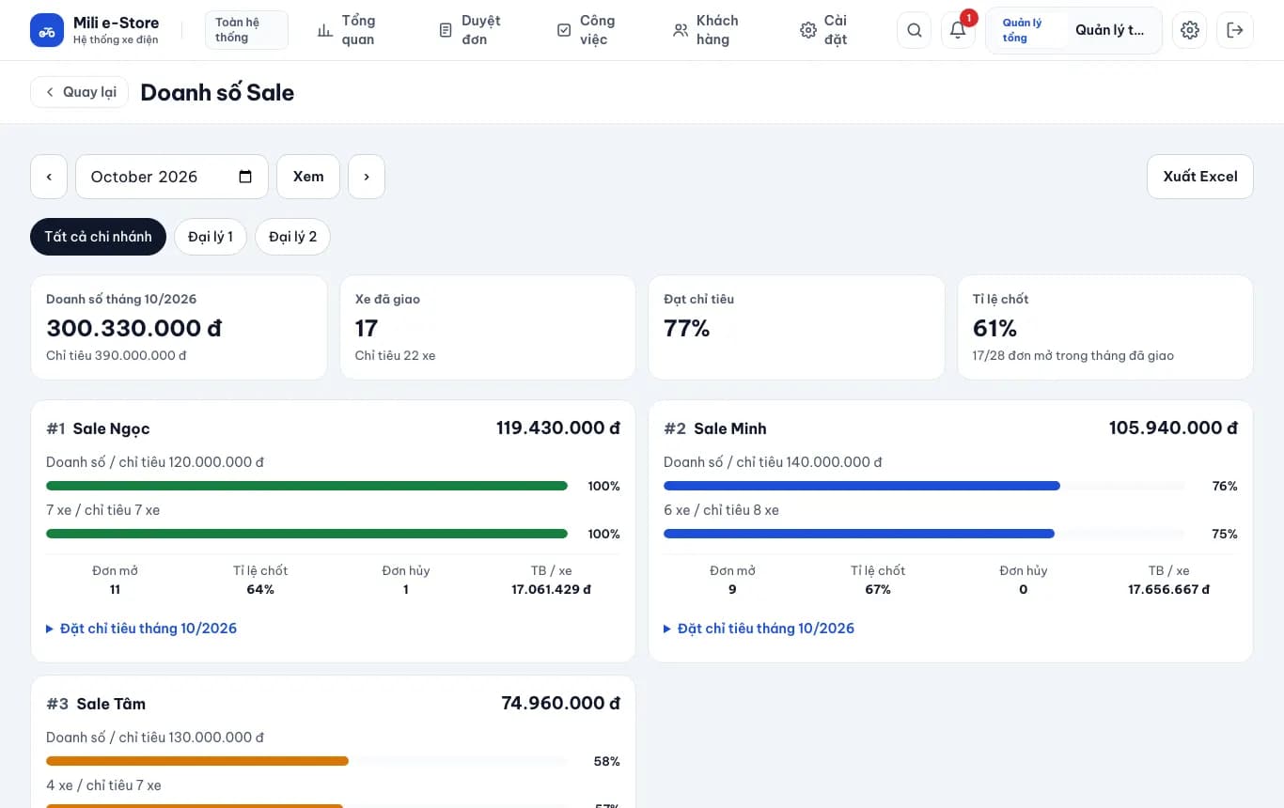Open the Duyệt đơn menu
This screenshot has width=1284, height=808.
[470, 30]
